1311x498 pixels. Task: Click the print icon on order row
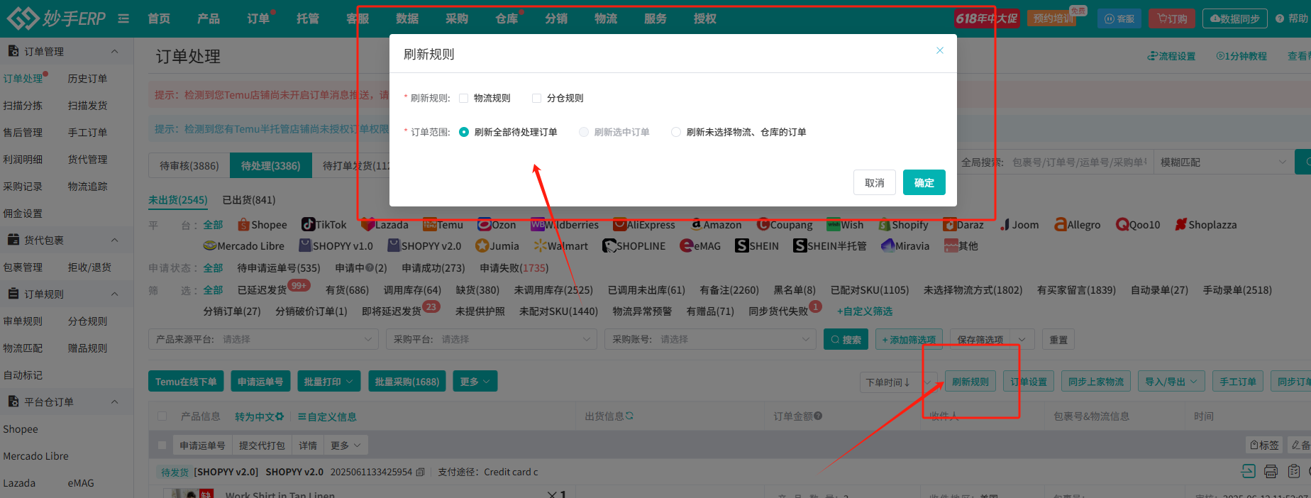(1271, 472)
